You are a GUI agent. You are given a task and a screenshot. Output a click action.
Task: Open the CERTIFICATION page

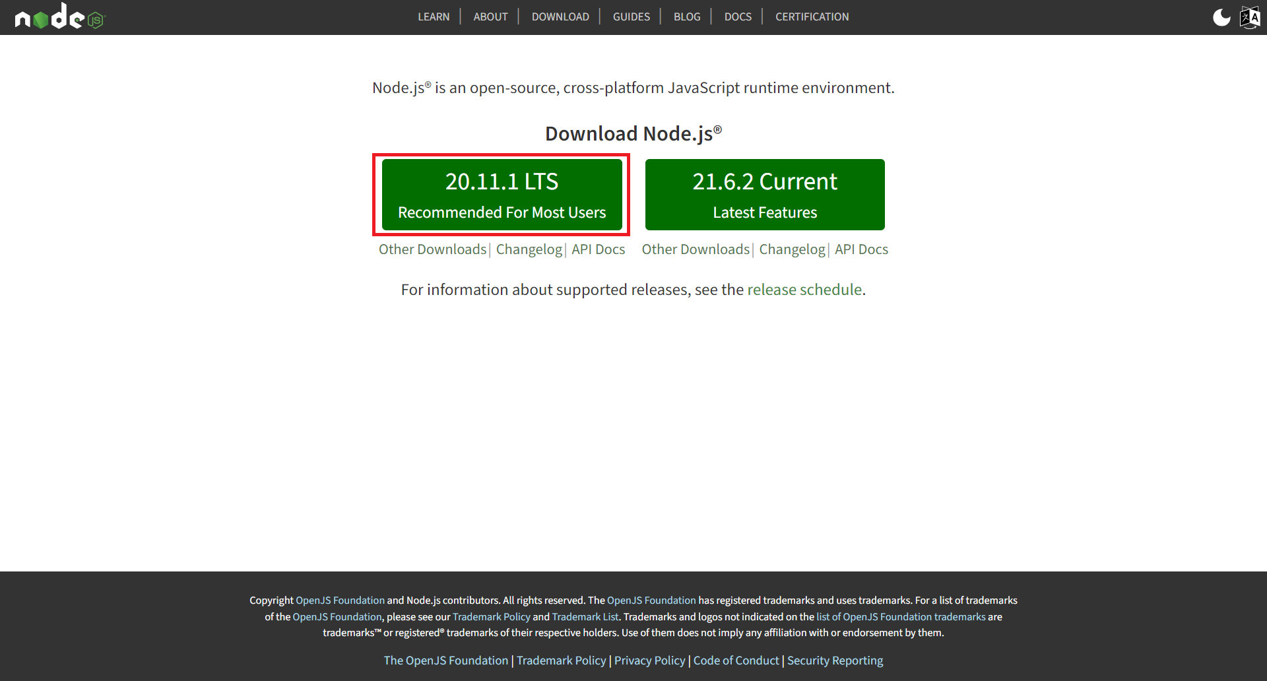[x=812, y=16]
